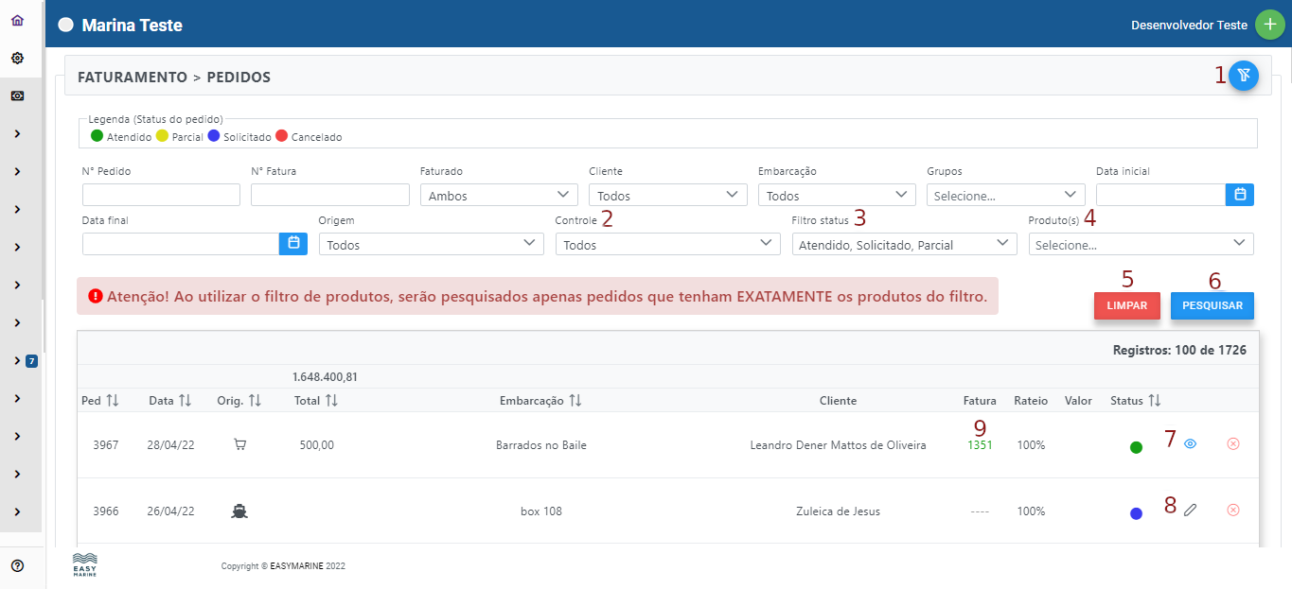Open the Filtro status dropdown

pos(903,244)
